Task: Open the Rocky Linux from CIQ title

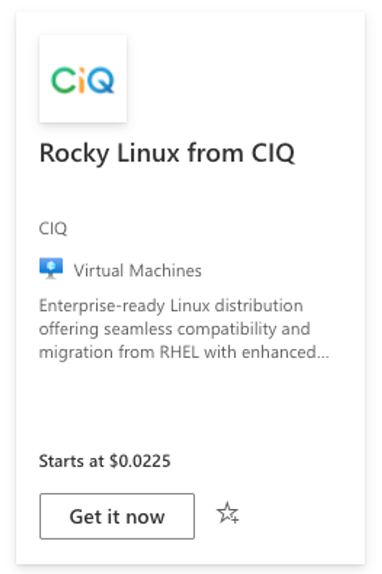Action: pos(167,153)
